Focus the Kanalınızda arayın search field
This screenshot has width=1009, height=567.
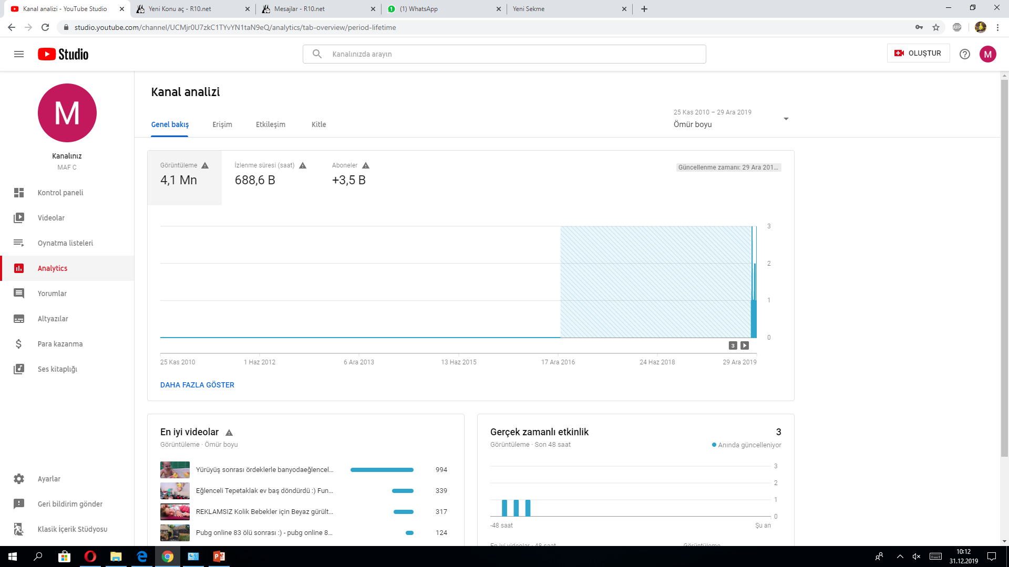[x=504, y=54]
